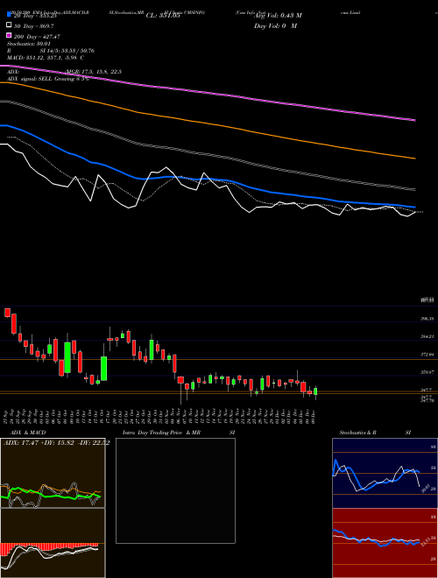
Task: Click the rightmost green candlestick
Action: [315, 391]
